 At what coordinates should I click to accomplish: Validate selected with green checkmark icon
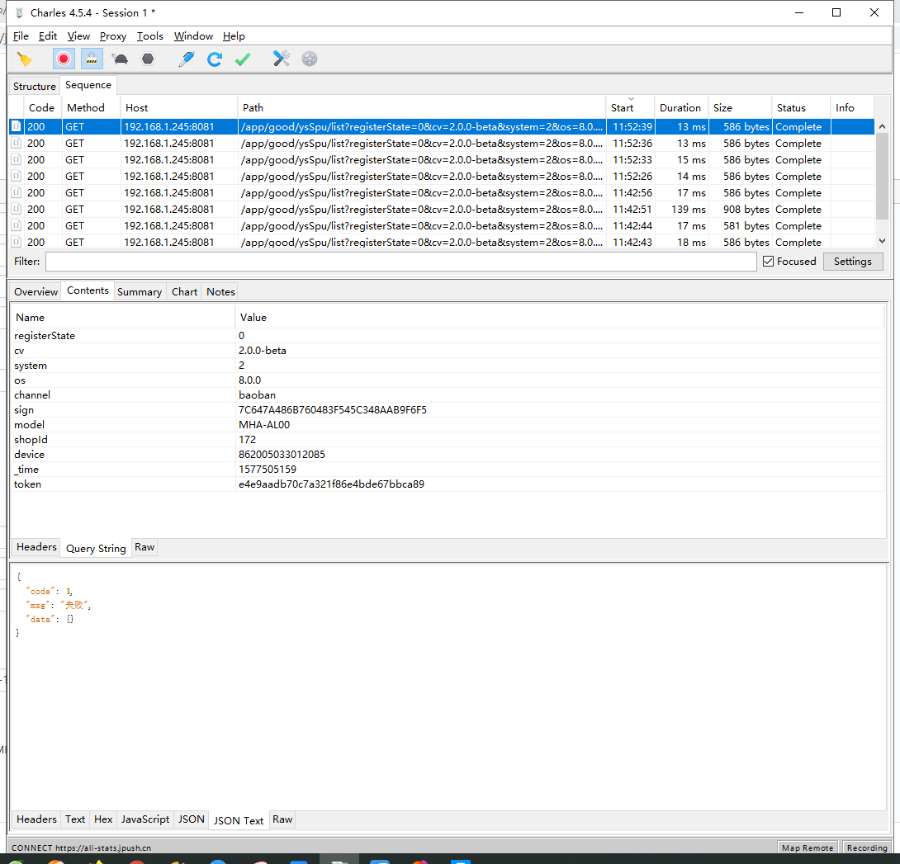click(x=243, y=59)
